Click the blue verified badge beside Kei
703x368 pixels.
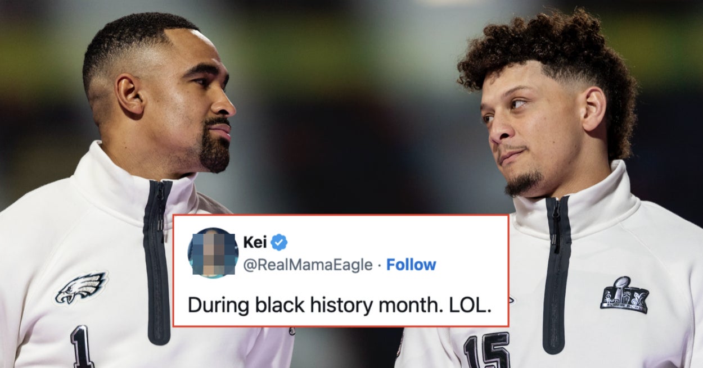click(x=279, y=242)
